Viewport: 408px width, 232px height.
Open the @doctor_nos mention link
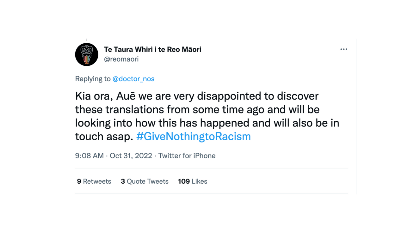pyautogui.click(x=133, y=79)
